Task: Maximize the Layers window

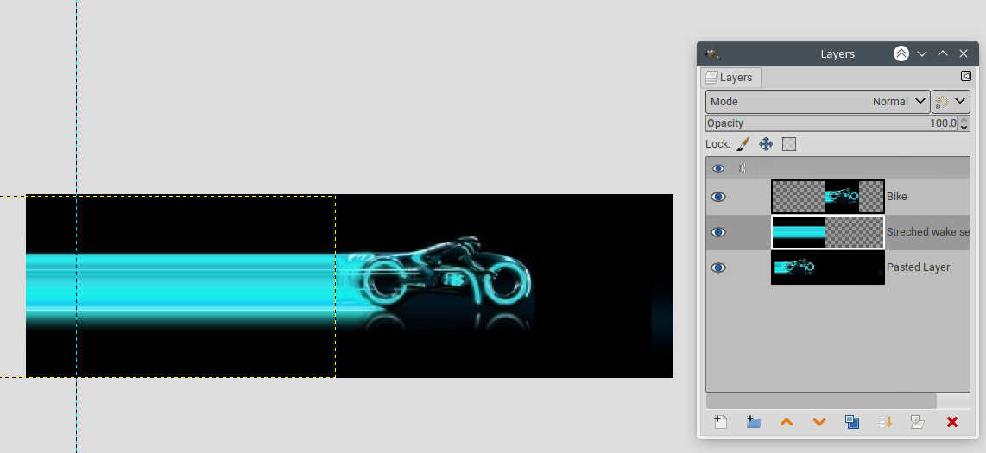Action: point(943,53)
